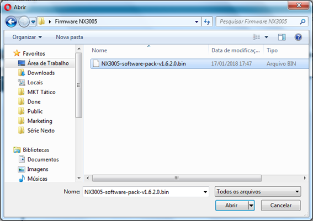Open the Downloads favorites folder
This screenshot has height=221, width=313.
(x=41, y=73)
